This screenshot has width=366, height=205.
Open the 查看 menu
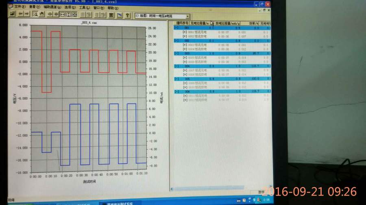(x=34, y=7)
